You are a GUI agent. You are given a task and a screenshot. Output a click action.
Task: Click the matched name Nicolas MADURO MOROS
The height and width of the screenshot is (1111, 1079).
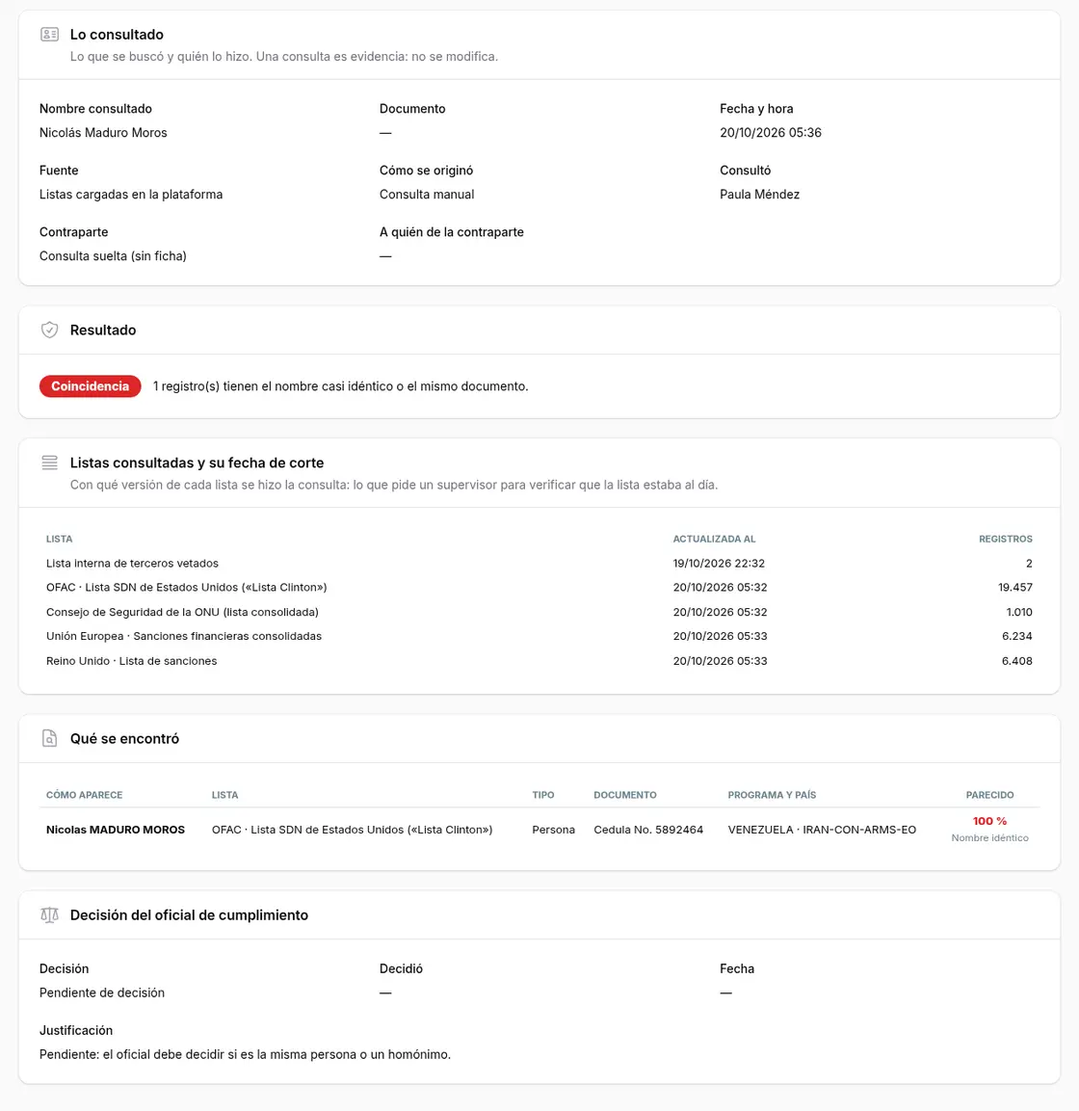point(116,830)
